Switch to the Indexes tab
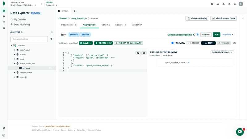The width and height of the screenshot is (247, 139). pyautogui.click(x=120, y=25)
